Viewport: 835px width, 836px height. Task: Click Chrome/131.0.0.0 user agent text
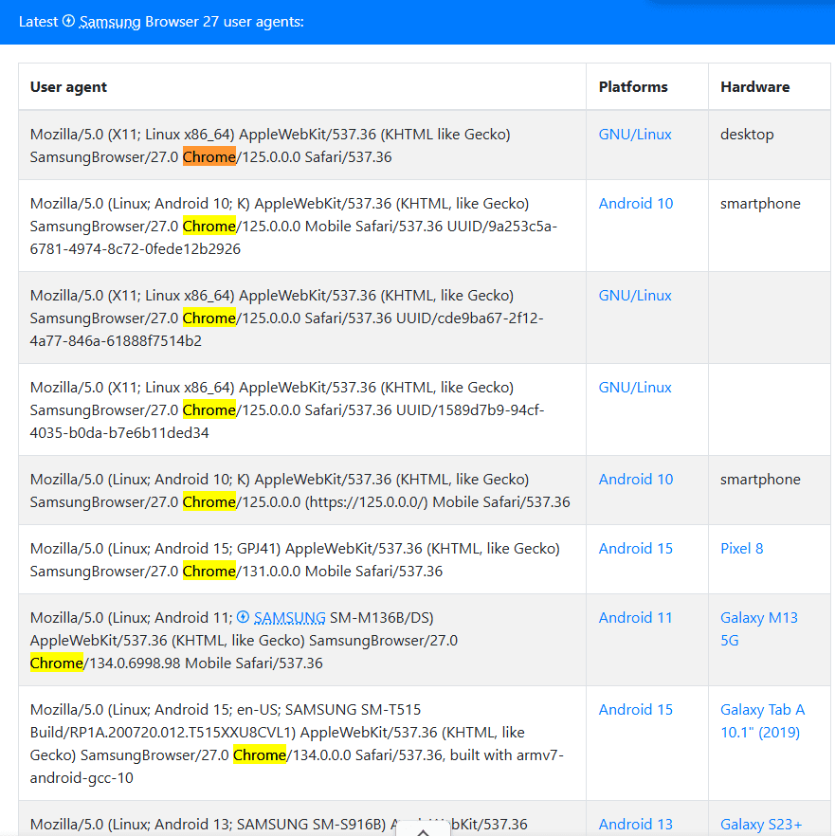295,560
